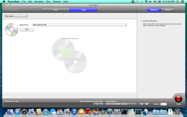Viewport: 187px width, 117px height.
Task: Open the Trash in the Dock
Action: tap(177, 112)
